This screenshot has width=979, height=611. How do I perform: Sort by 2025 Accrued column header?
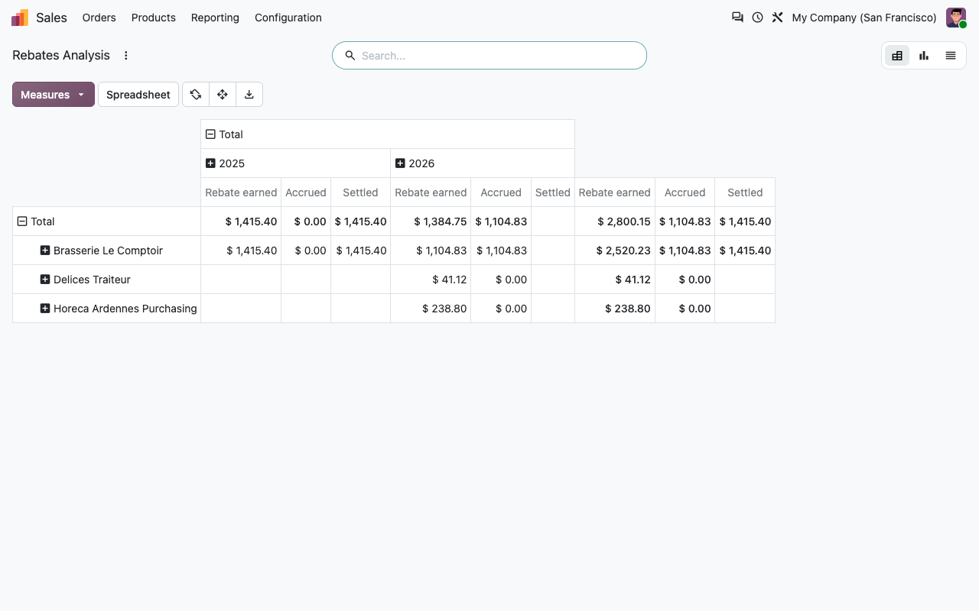(306, 192)
